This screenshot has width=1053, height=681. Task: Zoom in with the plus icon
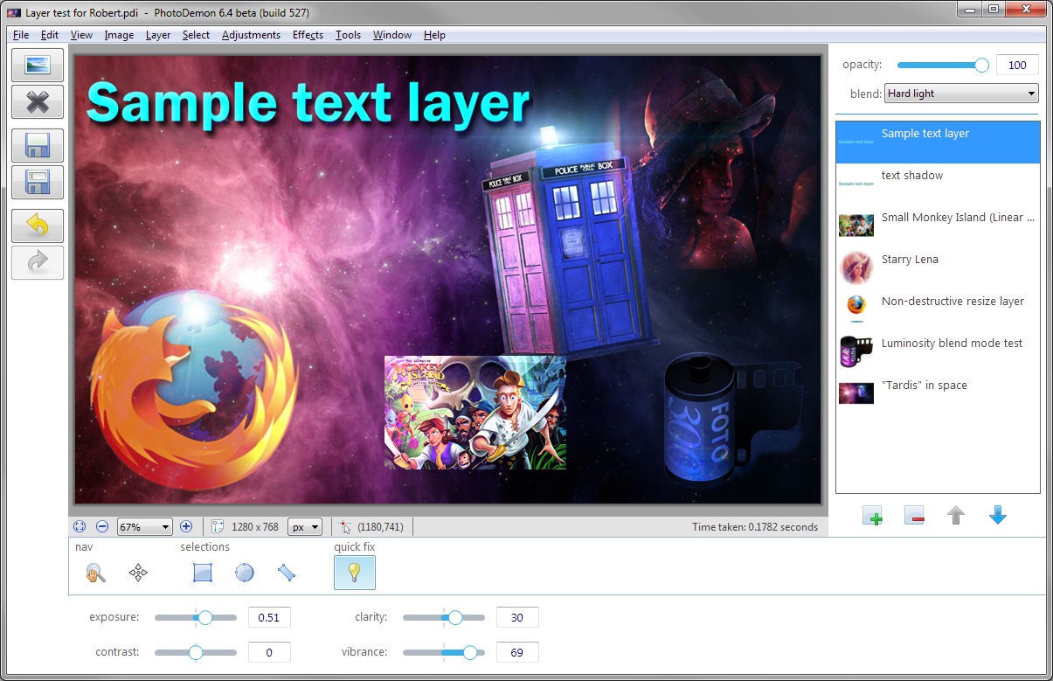pos(185,526)
